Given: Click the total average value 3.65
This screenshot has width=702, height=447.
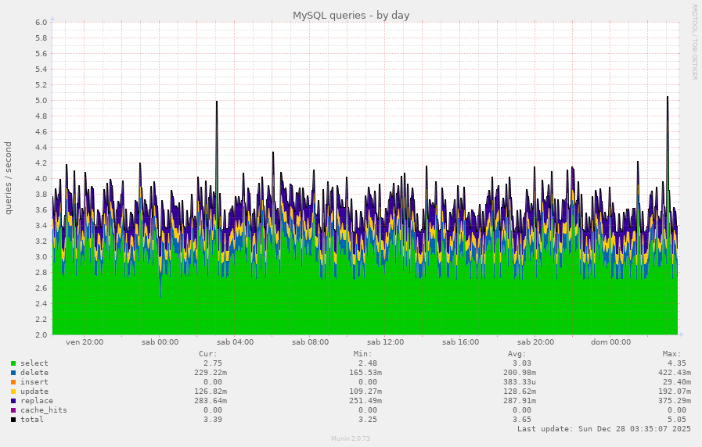Looking at the screenshot, I should [x=522, y=420].
